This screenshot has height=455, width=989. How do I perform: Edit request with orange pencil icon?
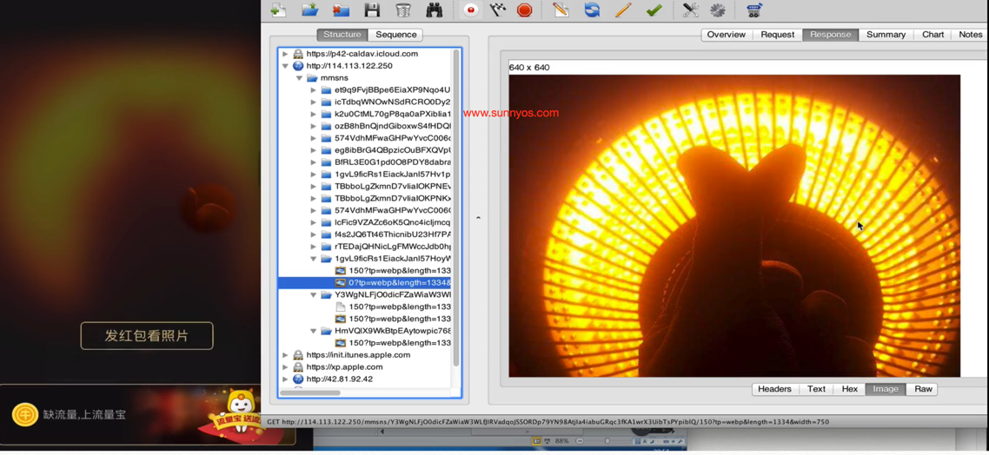pos(623,10)
